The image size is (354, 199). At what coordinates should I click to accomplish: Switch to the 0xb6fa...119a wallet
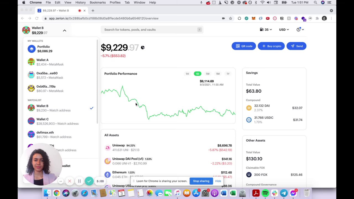coord(61,89)
